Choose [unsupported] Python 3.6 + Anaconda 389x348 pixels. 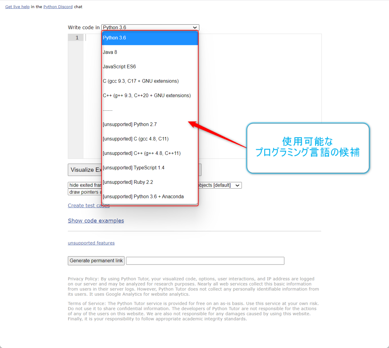[x=150, y=197]
